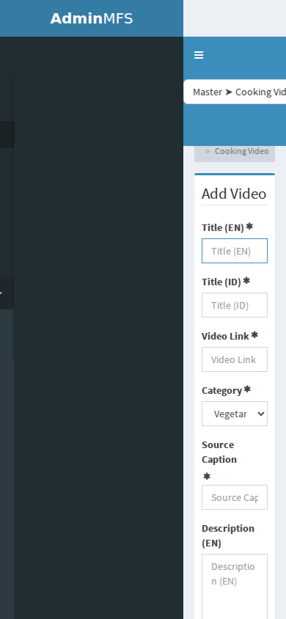
Task: Click the Title (EN) field label
Action: (x=223, y=228)
